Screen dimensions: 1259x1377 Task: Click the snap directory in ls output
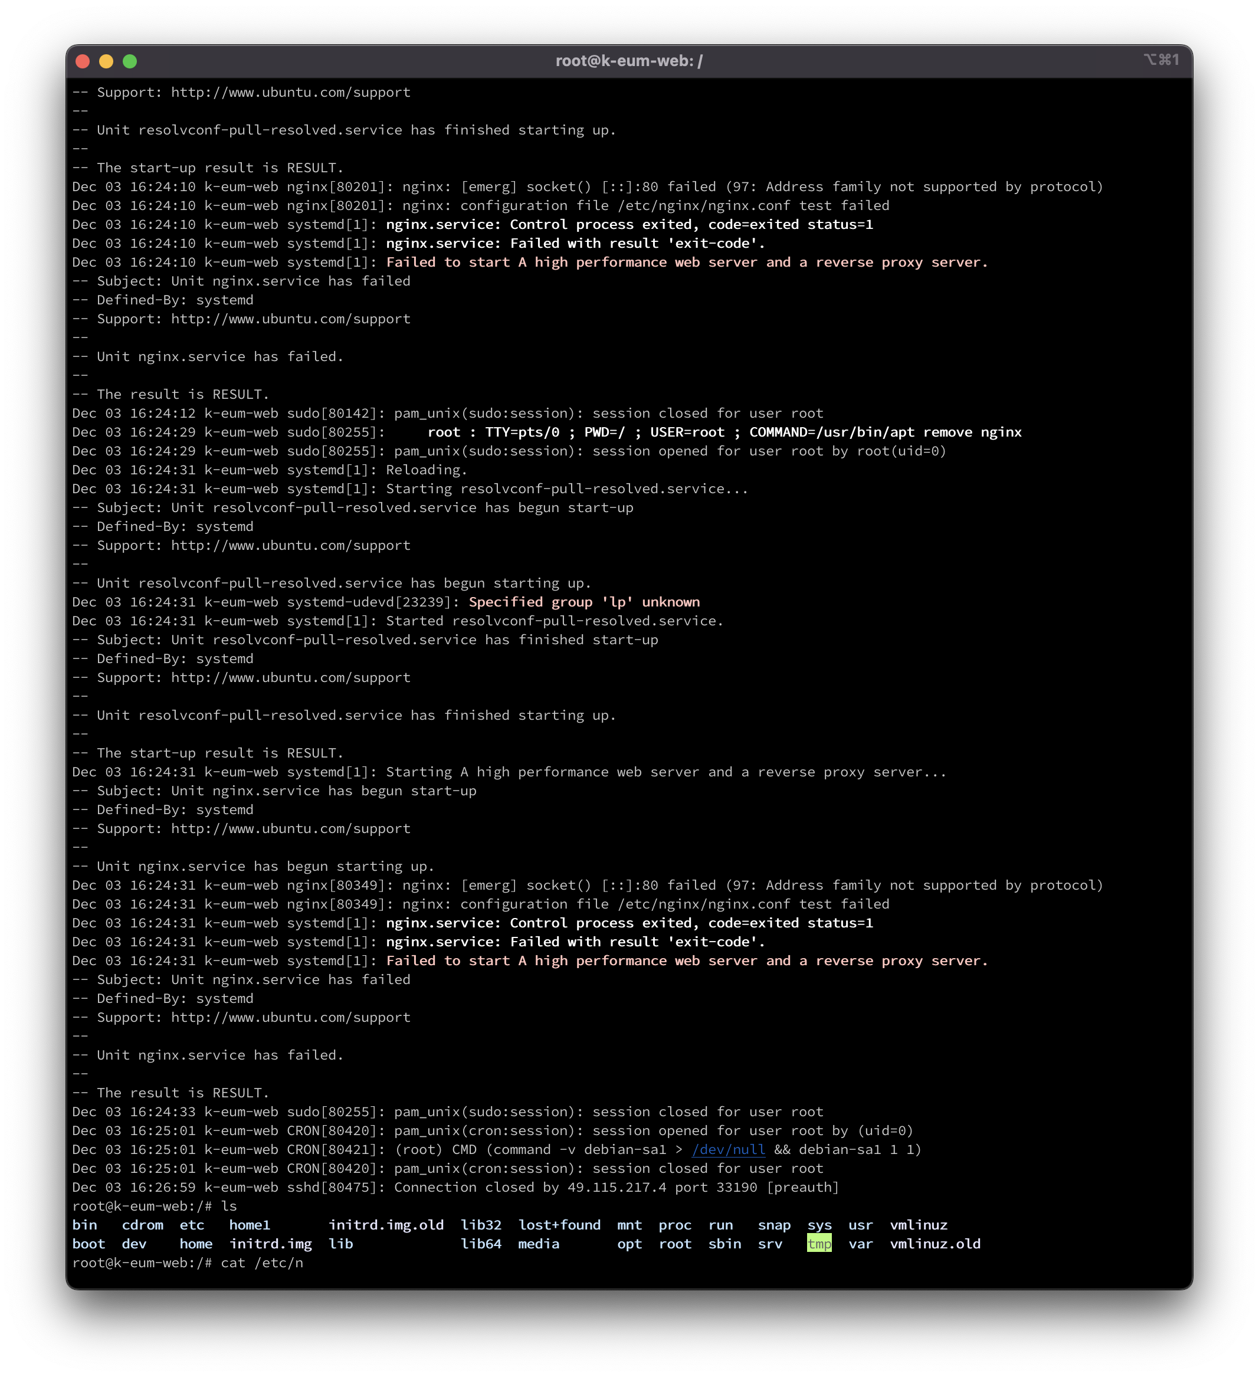[x=774, y=1225]
